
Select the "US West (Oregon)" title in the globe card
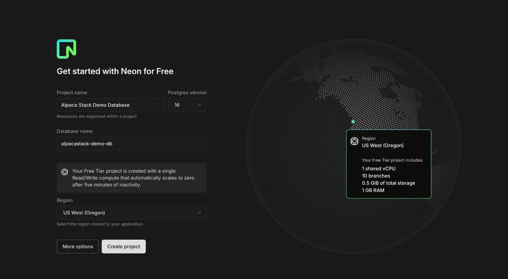point(383,145)
